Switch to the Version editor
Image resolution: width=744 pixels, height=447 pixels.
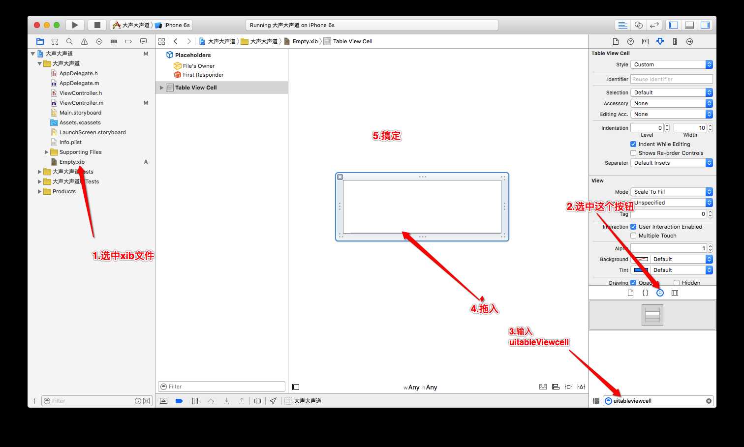[654, 25]
